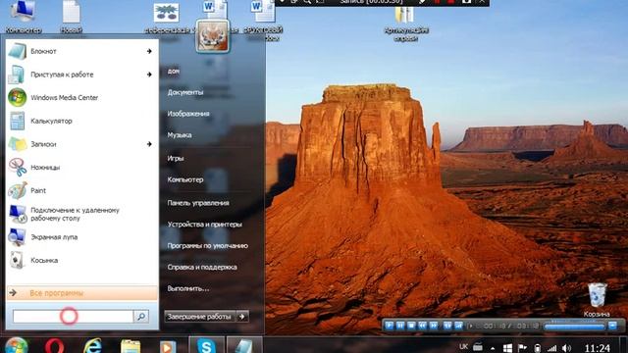This screenshot has height=353, width=628.
Task: Click the recorder bar magnifier icon
Action: 307,2
